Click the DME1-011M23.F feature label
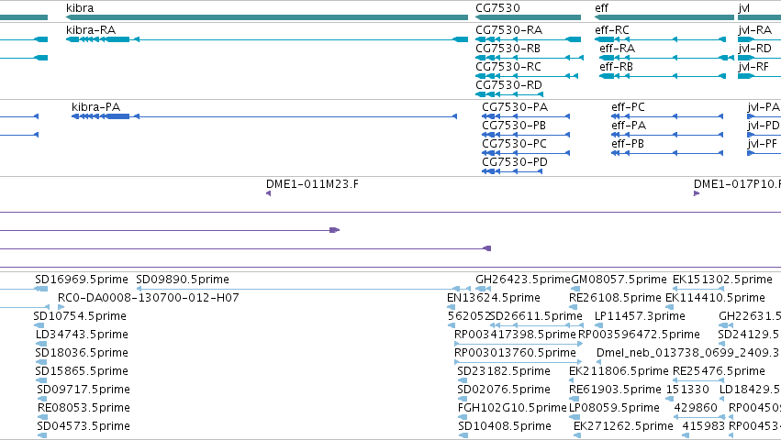The width and height of the screenshot is (781, 440). [x=312, y=184]
